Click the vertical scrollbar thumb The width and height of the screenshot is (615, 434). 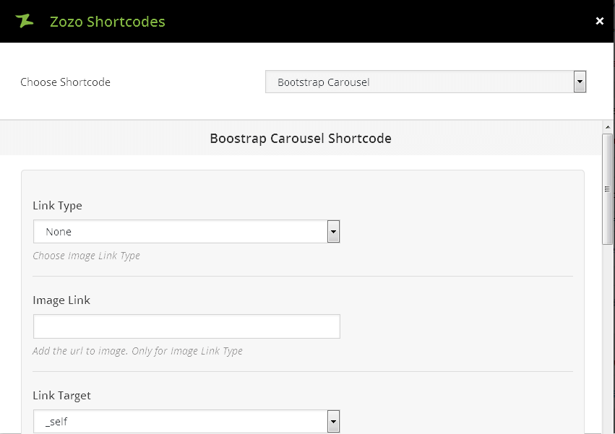pos(608,188)
